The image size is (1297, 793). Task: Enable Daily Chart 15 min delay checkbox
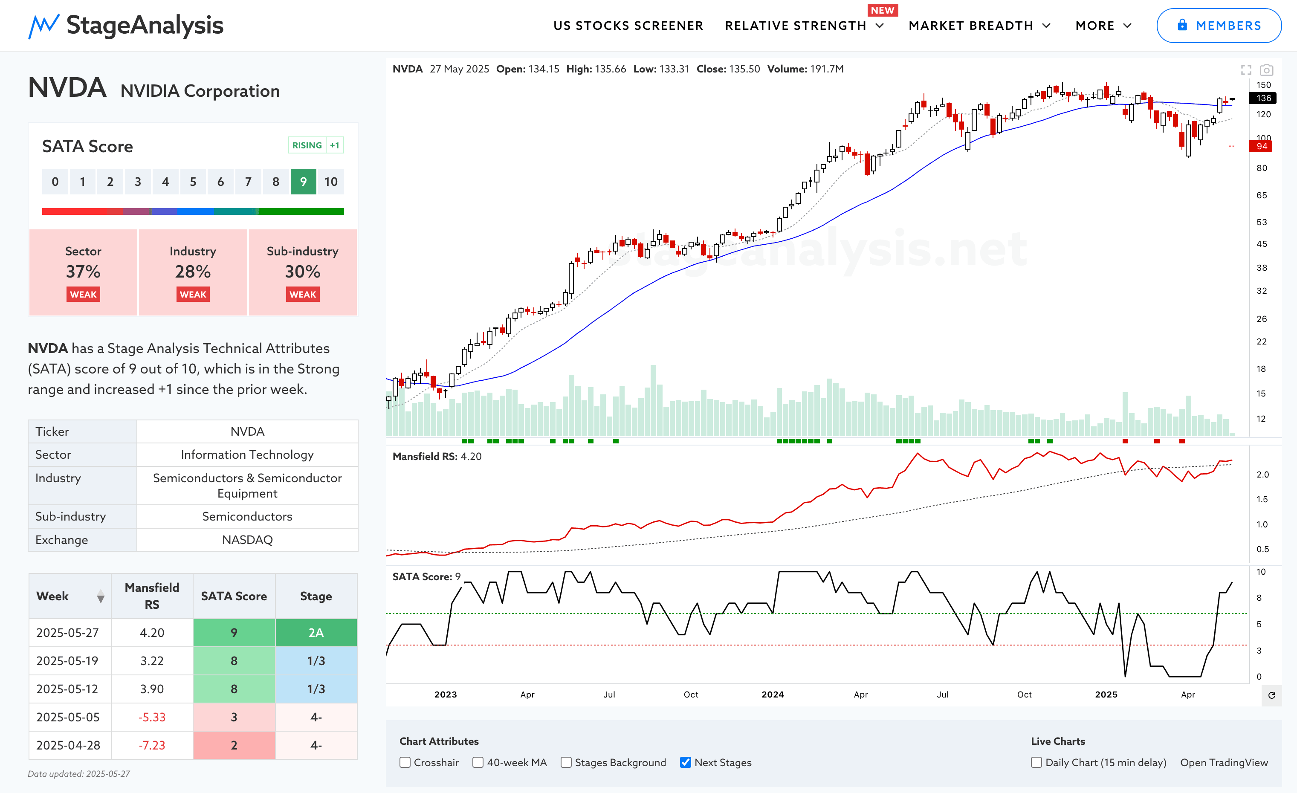[1036, 762]
